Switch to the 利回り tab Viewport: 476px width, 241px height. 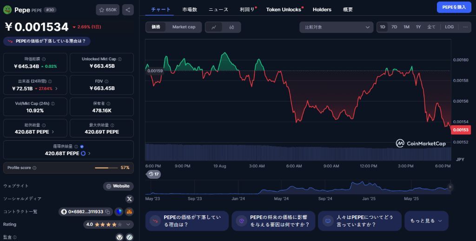point(247,9)
